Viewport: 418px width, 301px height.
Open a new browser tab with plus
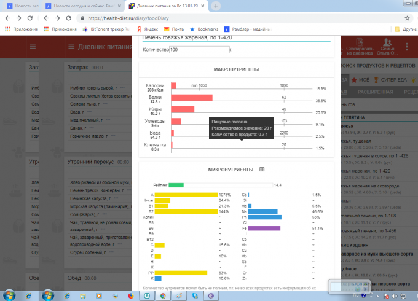click(x=216, y=6)
